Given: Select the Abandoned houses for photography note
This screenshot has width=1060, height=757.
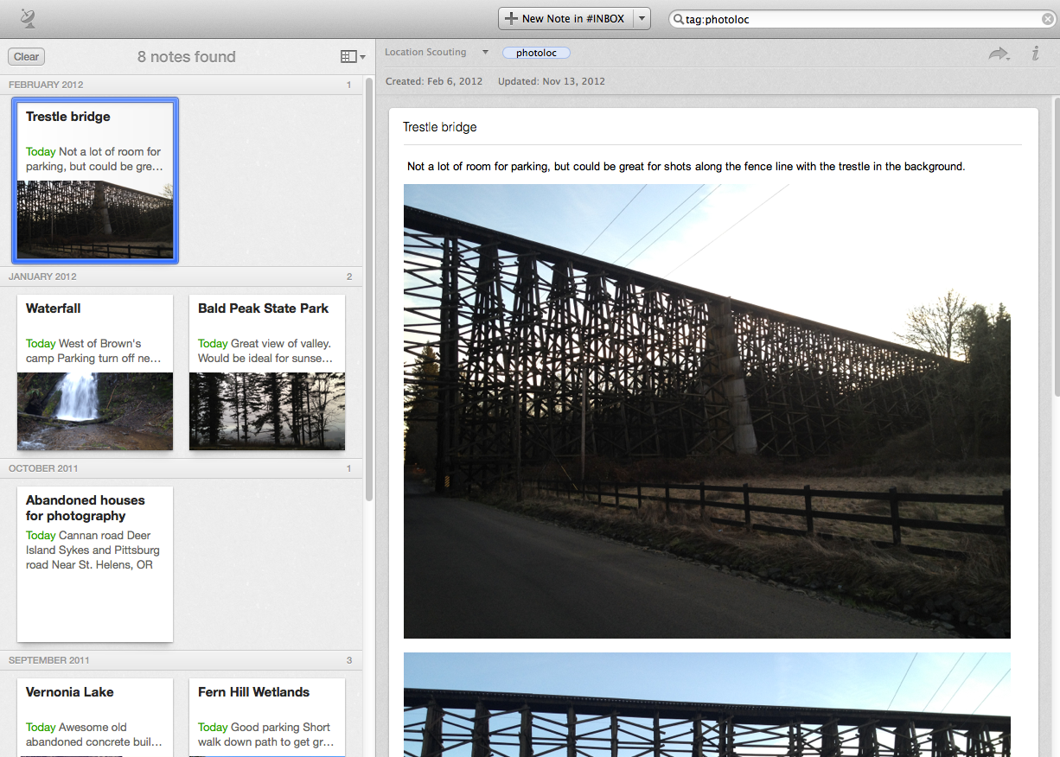Looking at the screenshot, I should click(x=95, y=563).
